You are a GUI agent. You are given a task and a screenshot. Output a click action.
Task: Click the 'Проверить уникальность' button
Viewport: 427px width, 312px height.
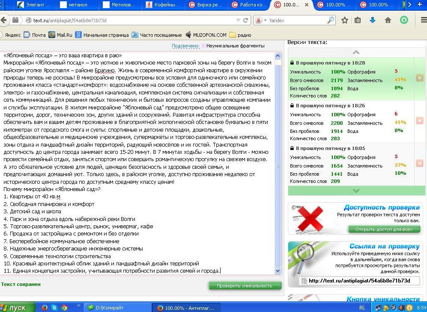coord(245,286)
